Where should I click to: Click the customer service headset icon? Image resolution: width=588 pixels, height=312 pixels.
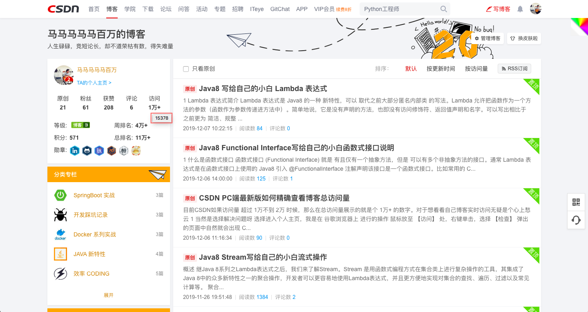(x=576, y=220)
